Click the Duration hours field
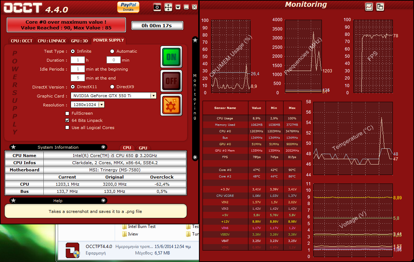The image size is (414, 262). (x=78, y=60)
